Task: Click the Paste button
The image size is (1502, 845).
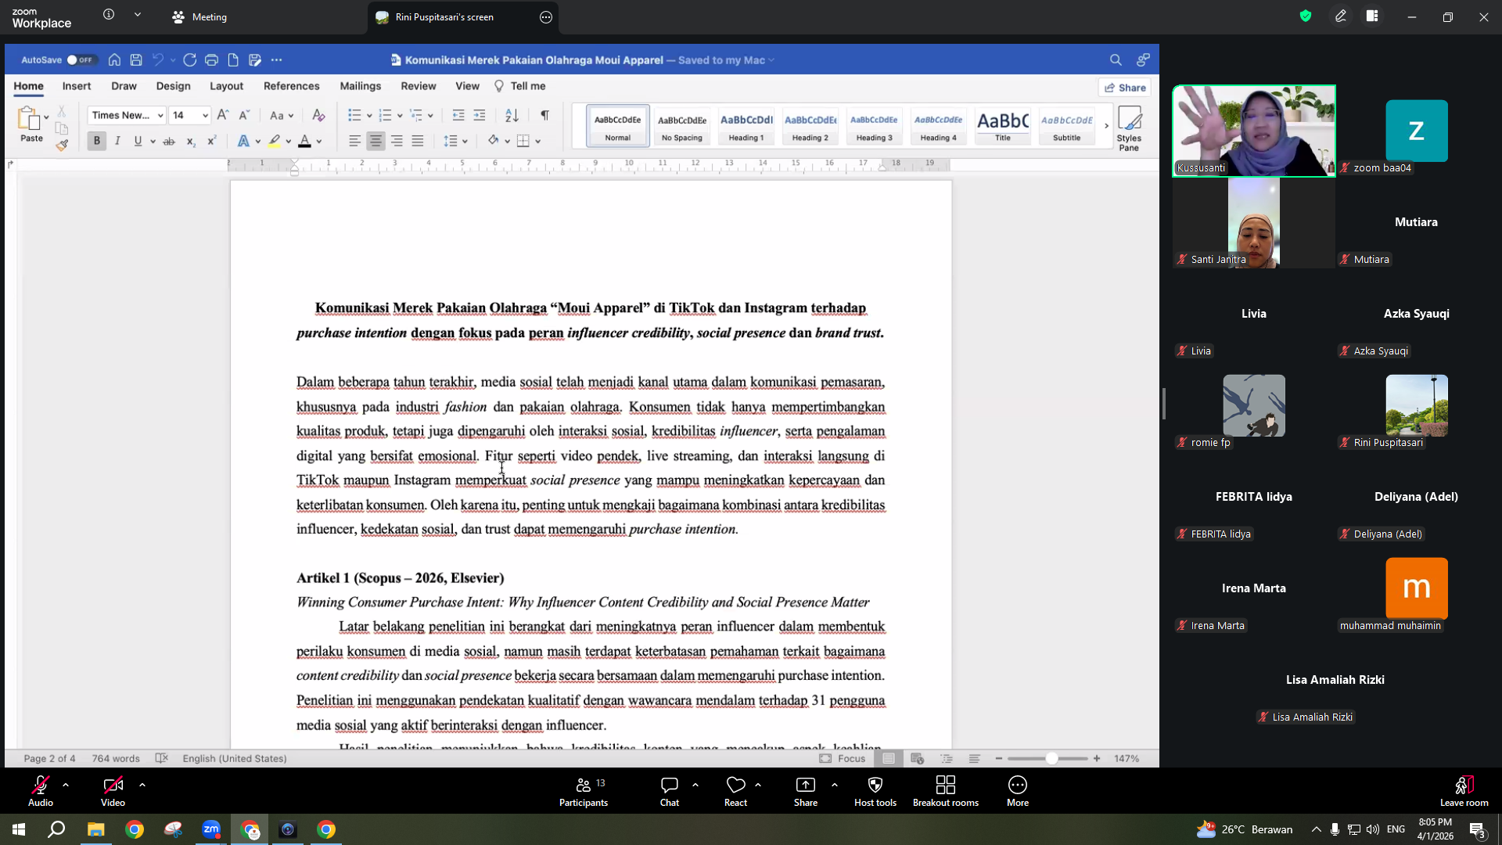Action: click(x=31, y=125)
